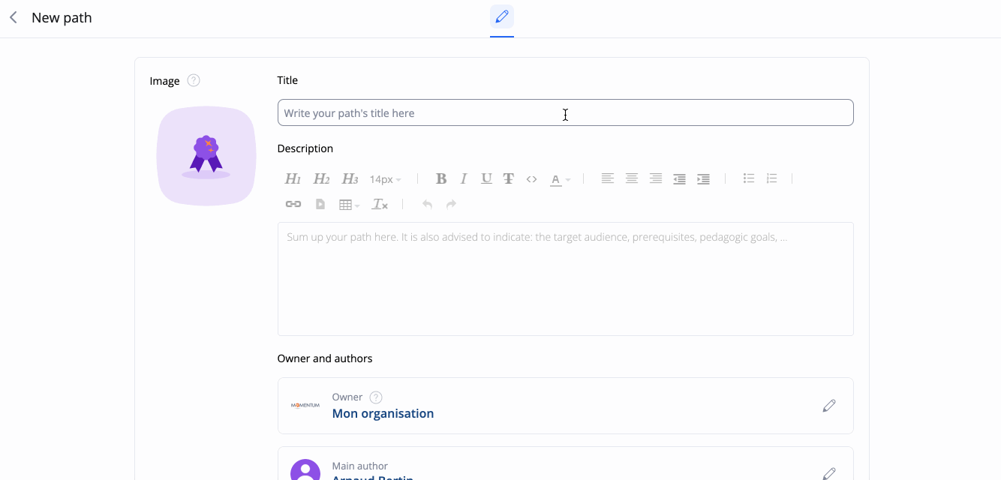Screen dimensions: 1001x480
Task: Align text right
Action: [656, 178]
